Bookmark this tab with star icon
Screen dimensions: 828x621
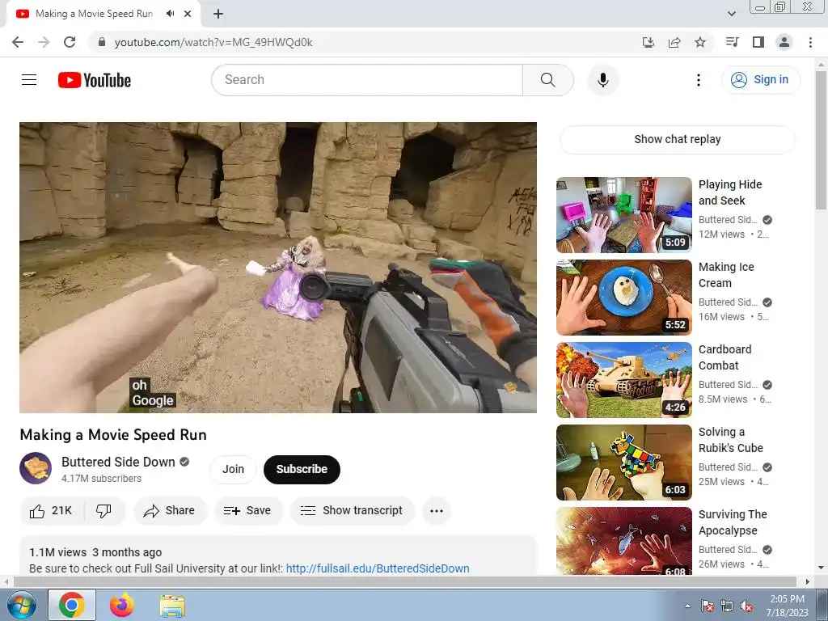click(700, 42)
